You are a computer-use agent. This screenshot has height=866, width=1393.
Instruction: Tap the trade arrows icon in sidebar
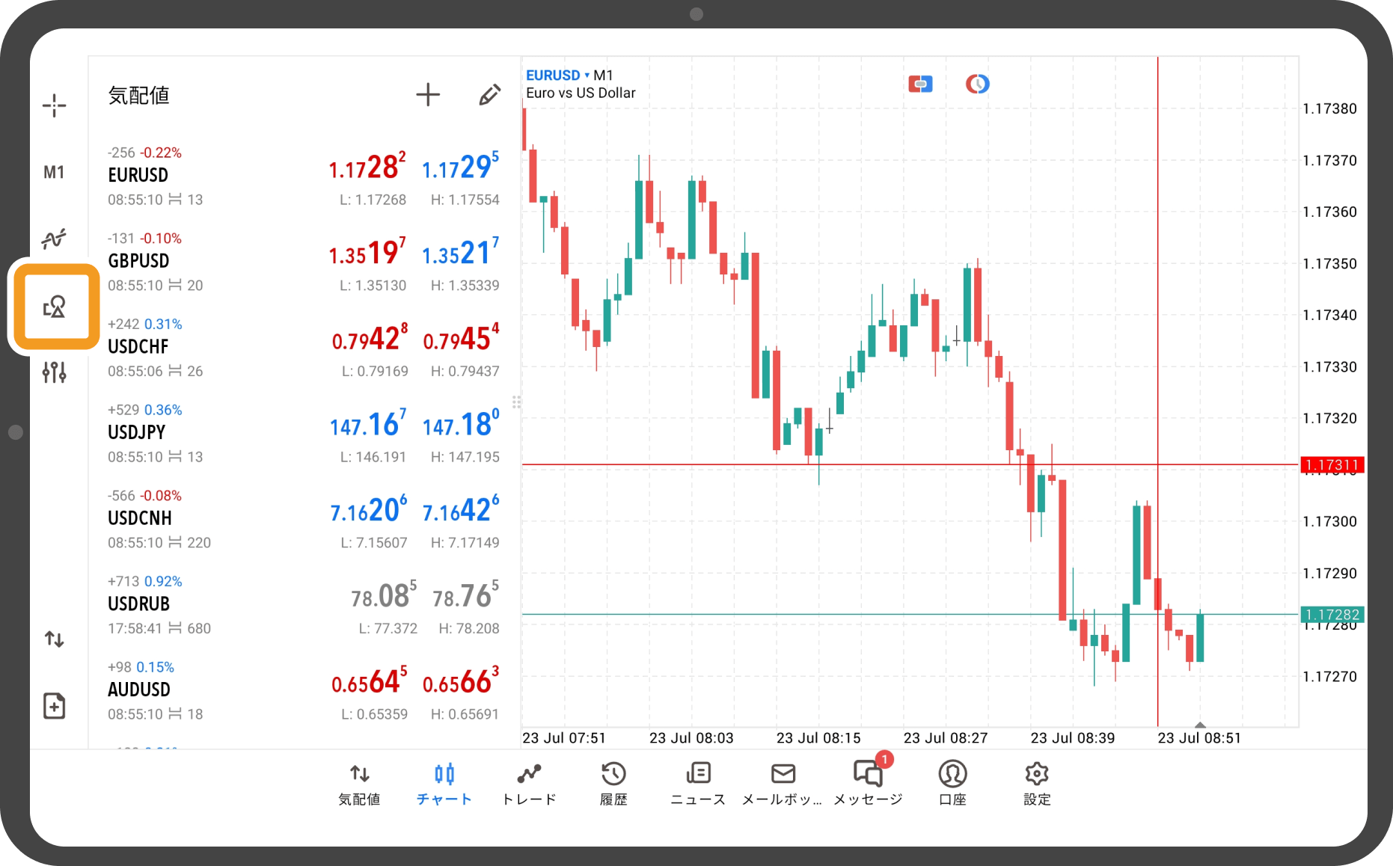54,639
